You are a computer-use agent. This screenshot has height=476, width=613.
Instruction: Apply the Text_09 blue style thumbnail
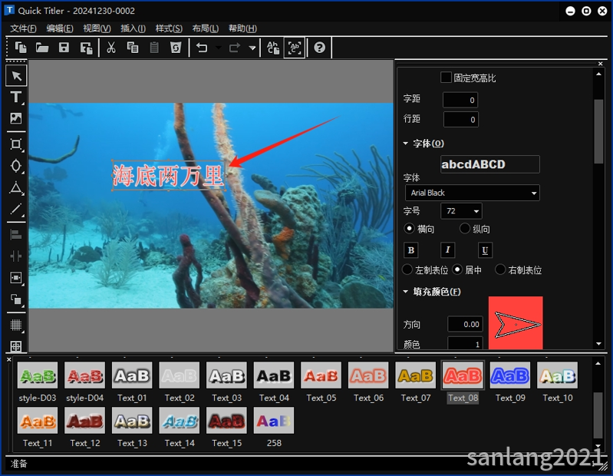[x=509, y=375]
